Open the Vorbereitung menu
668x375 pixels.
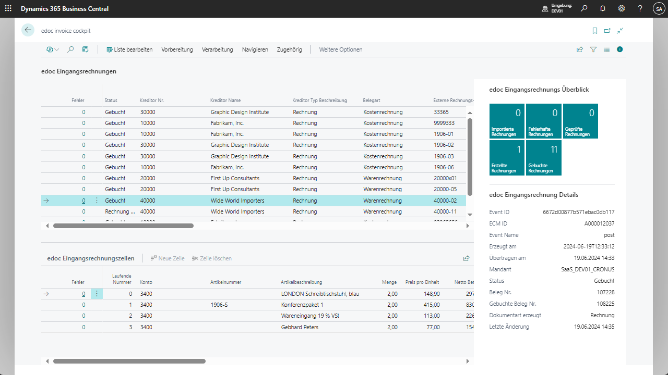(177, 49)
